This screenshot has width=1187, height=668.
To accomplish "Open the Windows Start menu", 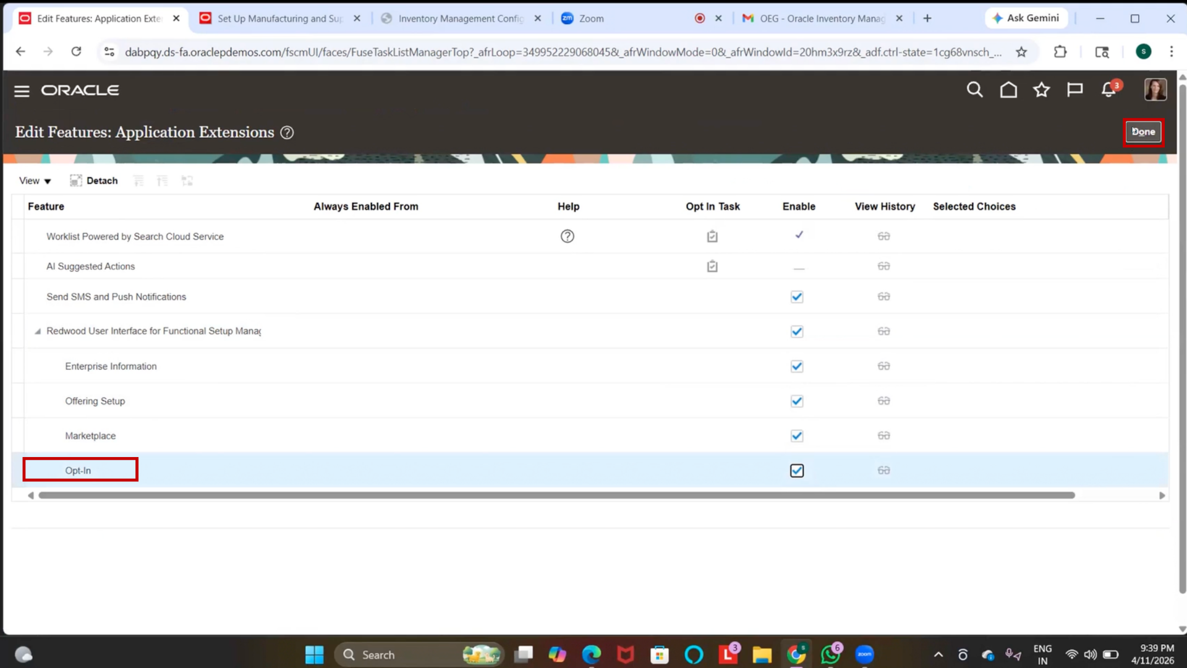I will 314,654.
